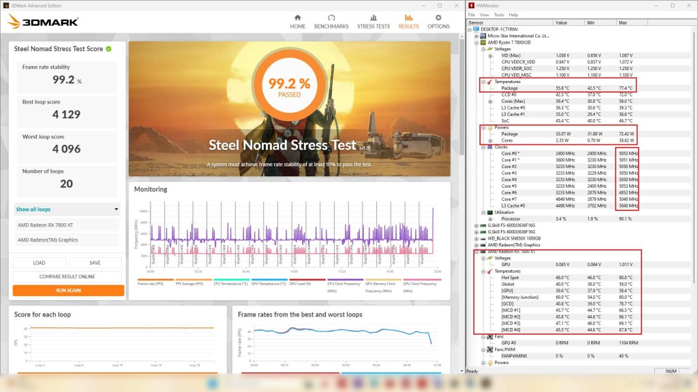The image size is (698, 392).
Task: Click the GPU Temperature blue legend swatch
Action: point(269,280)
